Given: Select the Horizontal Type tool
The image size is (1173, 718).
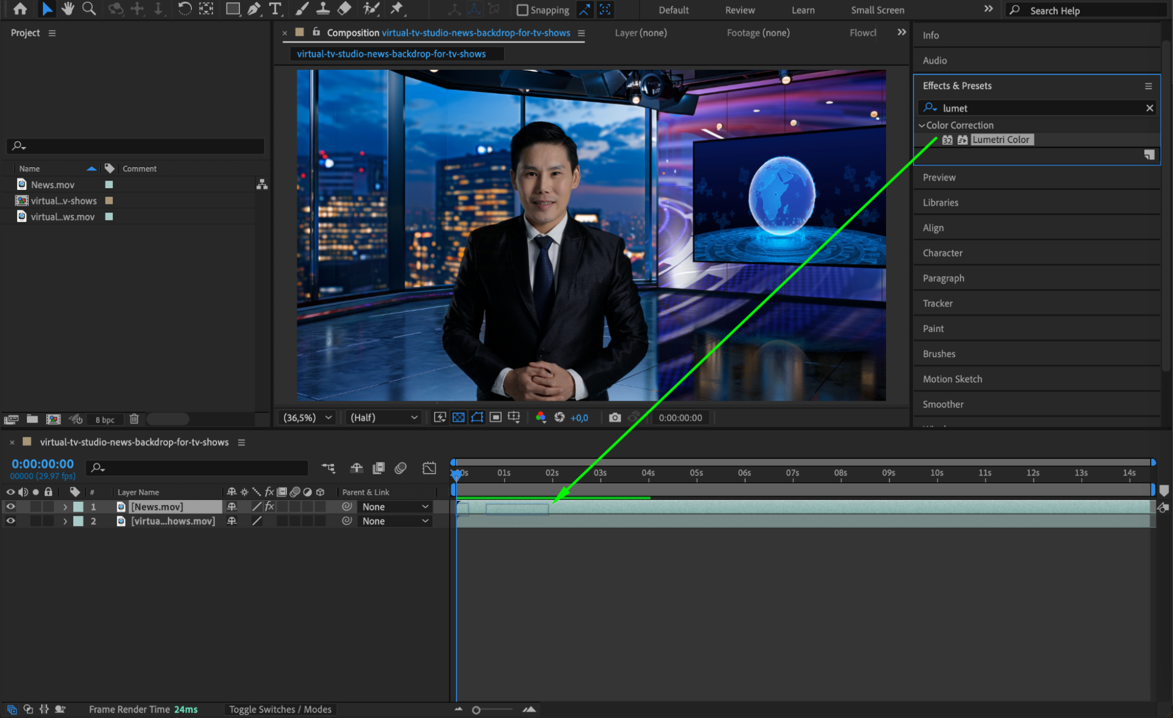Looking at the screenshot, I should (x=275, y=9).
